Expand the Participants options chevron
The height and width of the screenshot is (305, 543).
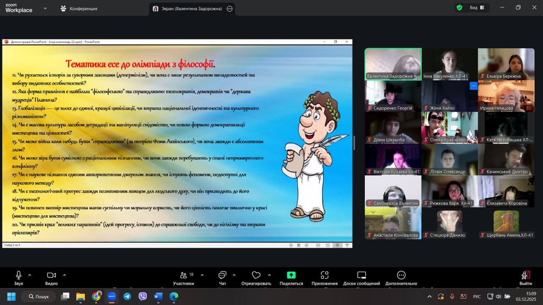tap(202, 274)
